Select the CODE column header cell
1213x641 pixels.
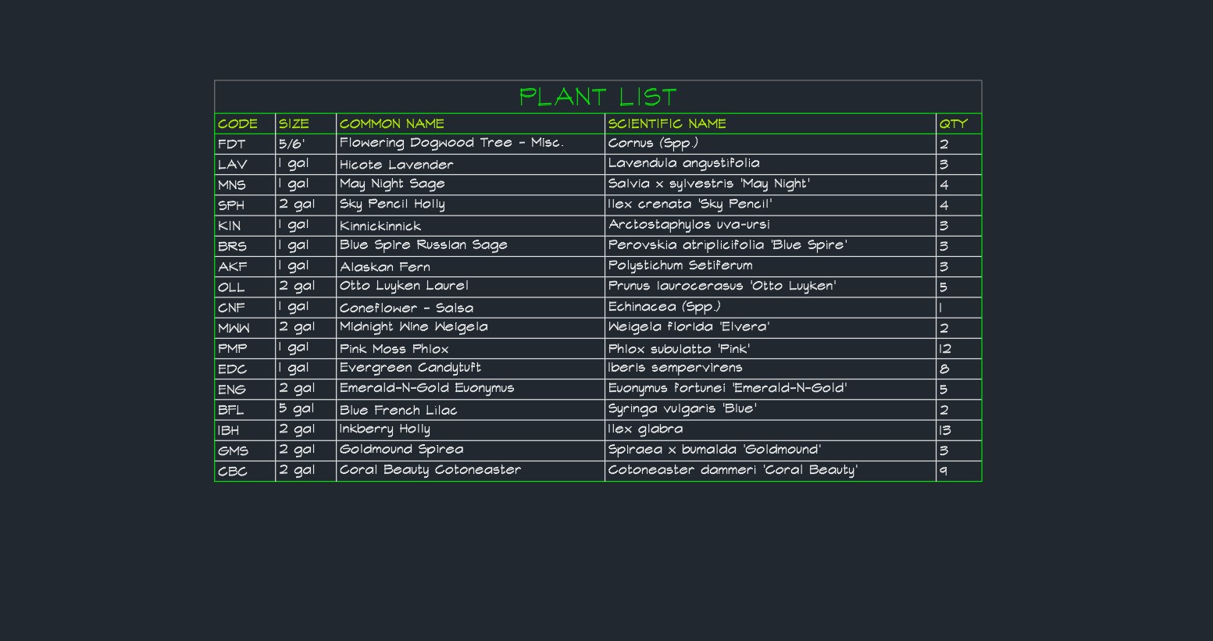click(244, 124)
